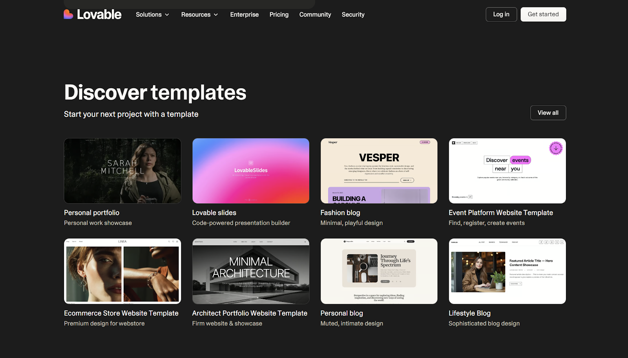Image resolution: width=628 pixels, height=358 pixels.
Task: Open the Enterprise page
Action: (x=244, y=15)
